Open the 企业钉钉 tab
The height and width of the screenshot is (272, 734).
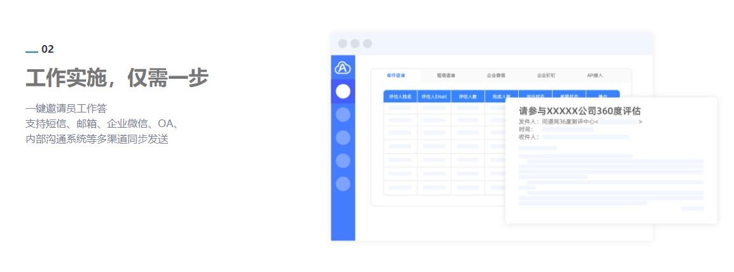[546, 75]
